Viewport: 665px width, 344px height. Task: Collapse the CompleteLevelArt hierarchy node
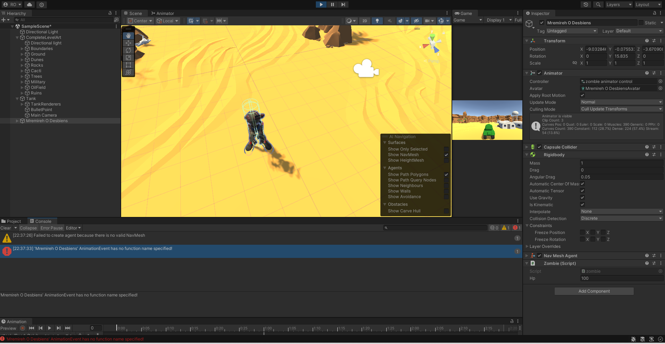click(x=17, y=37)
